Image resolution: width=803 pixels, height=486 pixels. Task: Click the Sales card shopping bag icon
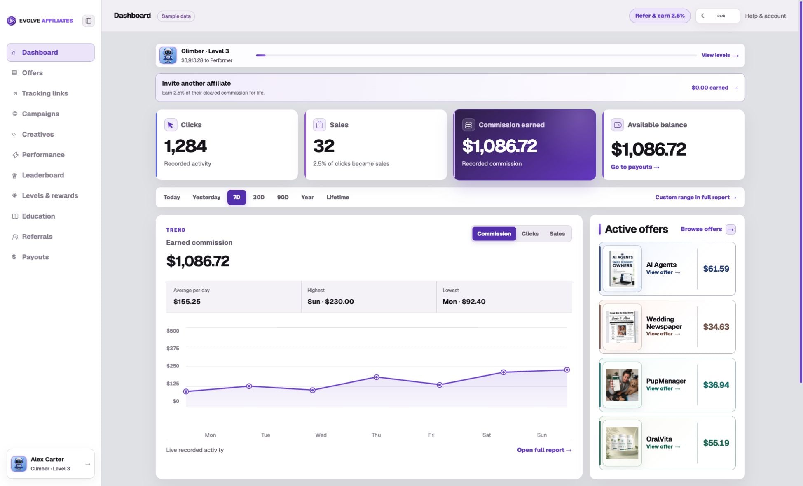(319, 125)
